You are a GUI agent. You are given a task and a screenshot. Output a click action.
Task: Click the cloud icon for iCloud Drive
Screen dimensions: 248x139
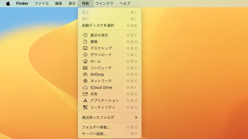click(x=85, y=88)
